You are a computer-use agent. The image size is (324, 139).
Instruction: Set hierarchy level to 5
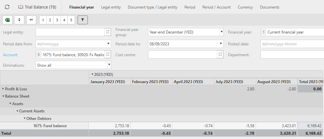coord(71,20)
